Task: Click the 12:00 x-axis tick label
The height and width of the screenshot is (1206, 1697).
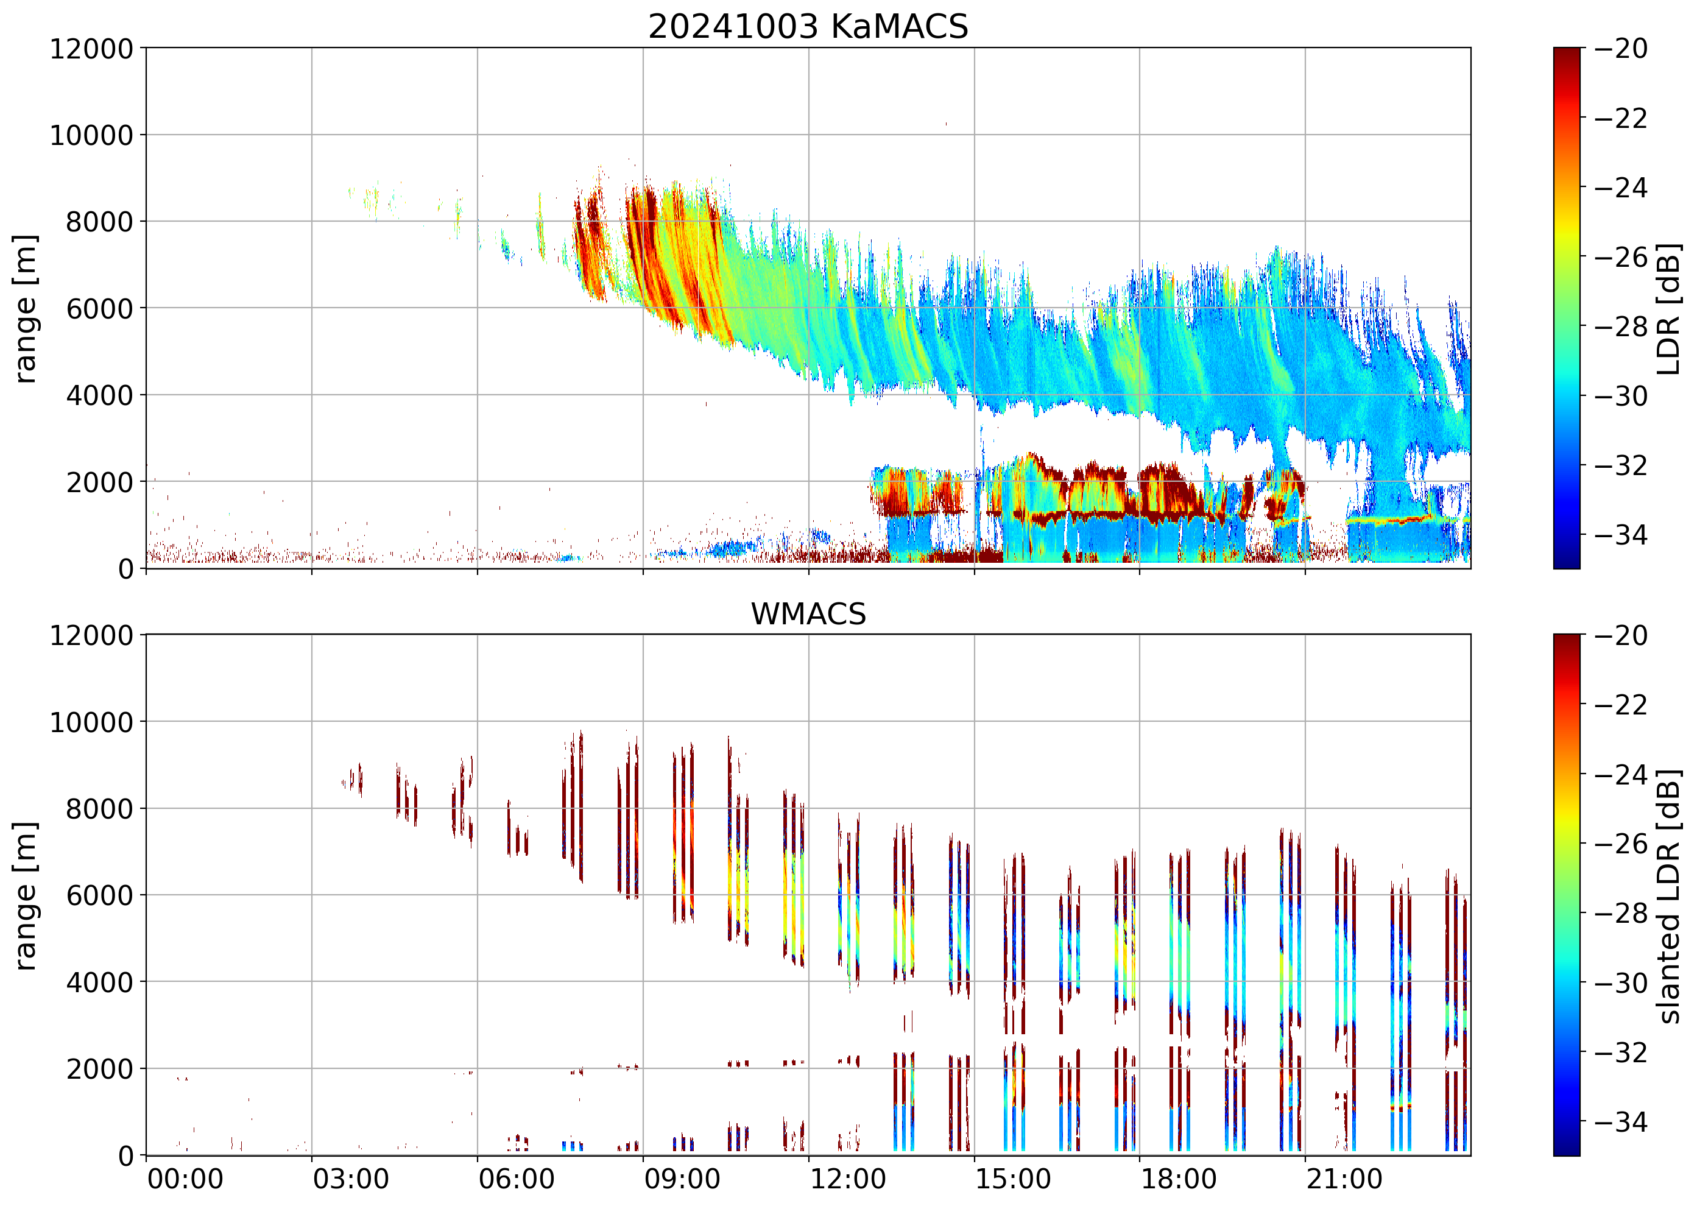Action: (847, 1179)
